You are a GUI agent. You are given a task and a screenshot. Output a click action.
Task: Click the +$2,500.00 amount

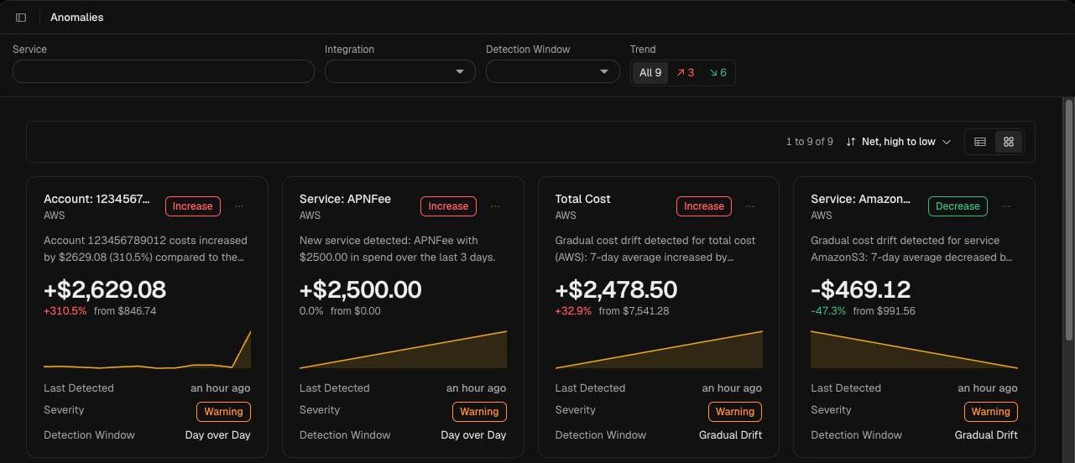tap(361, 290)
